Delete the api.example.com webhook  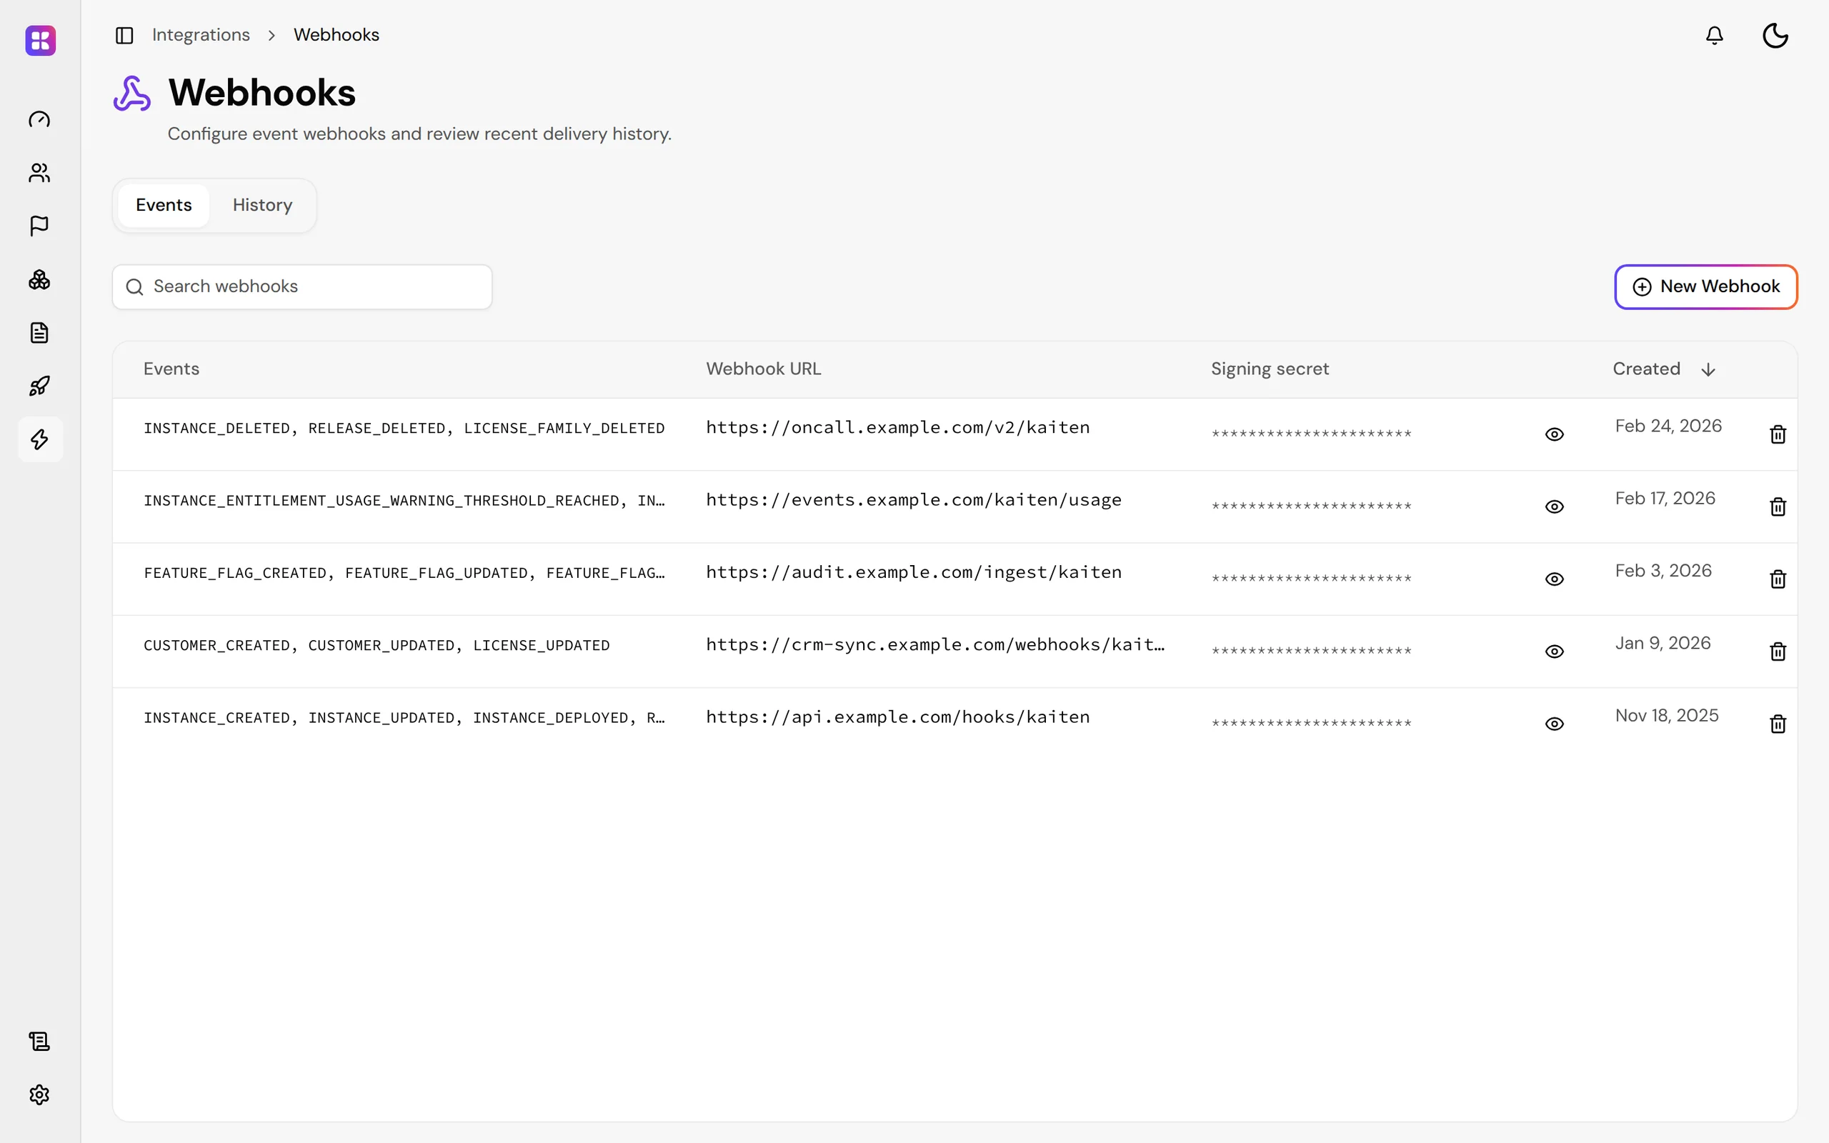coord(1778,724)
